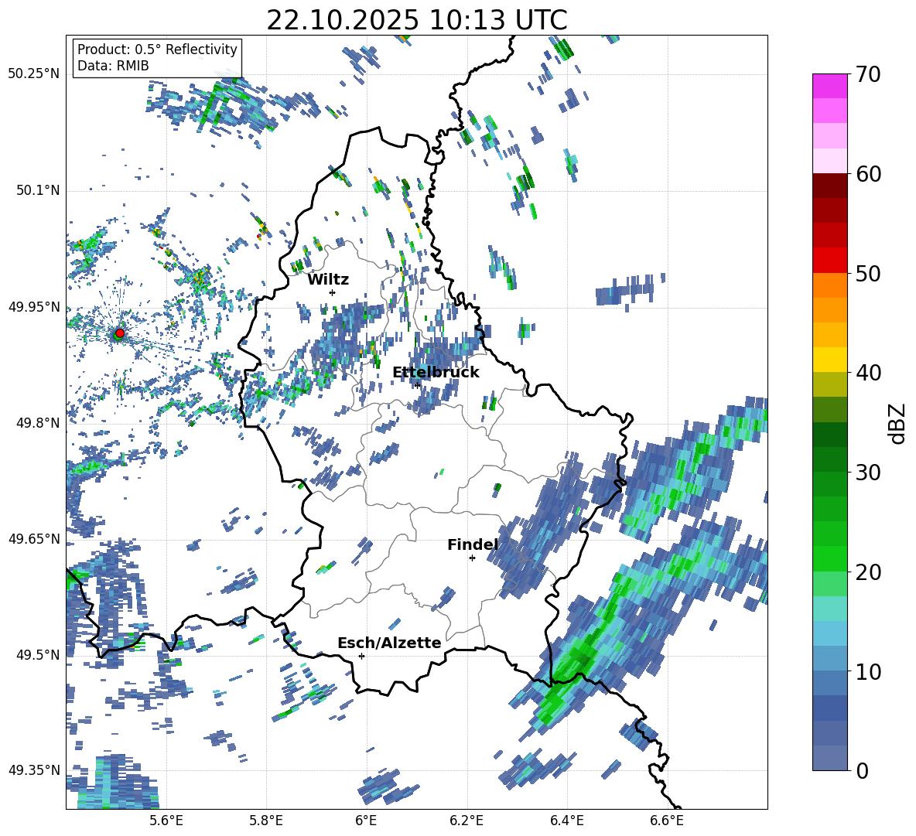The image size is (916, 836).
Task: Click the 49.35°N latitude label
Action: [34, 770]
